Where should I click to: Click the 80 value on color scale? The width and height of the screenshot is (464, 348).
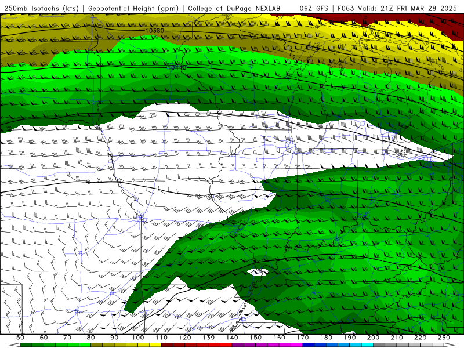click(x=90, y=338)
